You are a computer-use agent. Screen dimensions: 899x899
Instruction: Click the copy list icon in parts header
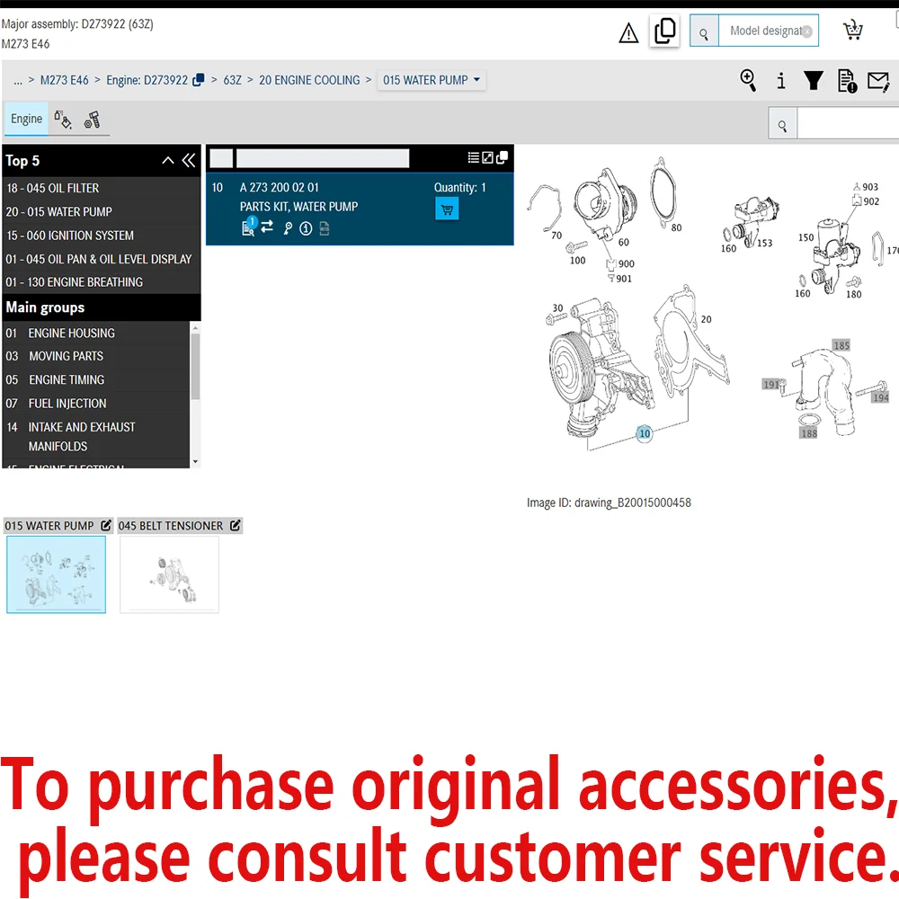(502, 157)
